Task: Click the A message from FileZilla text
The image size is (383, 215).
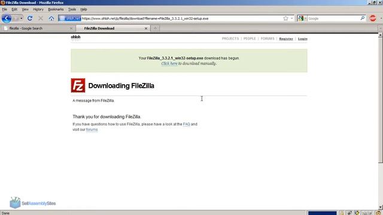Action: (93, 100)
